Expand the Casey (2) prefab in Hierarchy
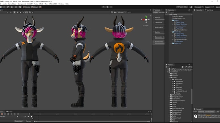 (x=171, y=43)
